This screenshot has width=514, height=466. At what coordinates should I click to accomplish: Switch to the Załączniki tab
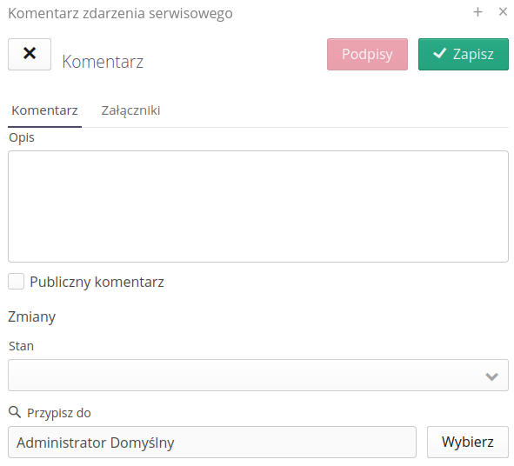pyautogui.click(x=130, y=110)
